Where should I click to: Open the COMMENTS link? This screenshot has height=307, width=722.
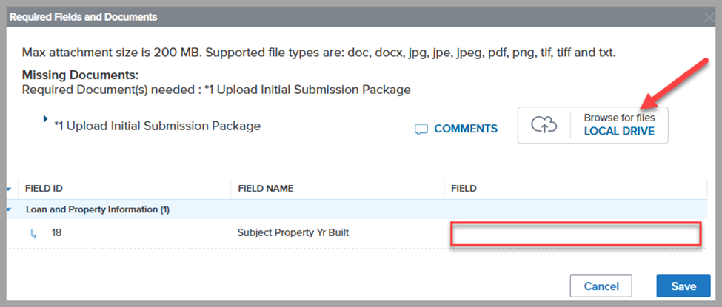(465, 129)
